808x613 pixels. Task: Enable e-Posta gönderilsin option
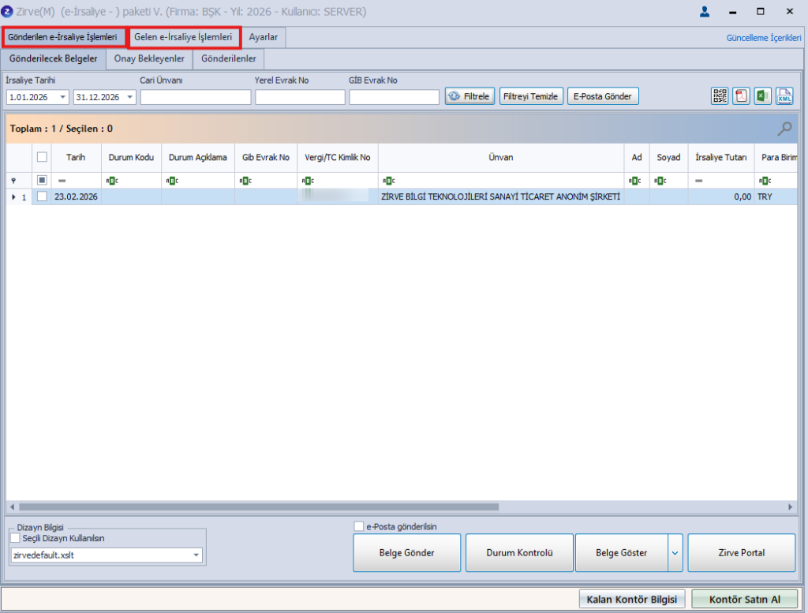[359, 526]
